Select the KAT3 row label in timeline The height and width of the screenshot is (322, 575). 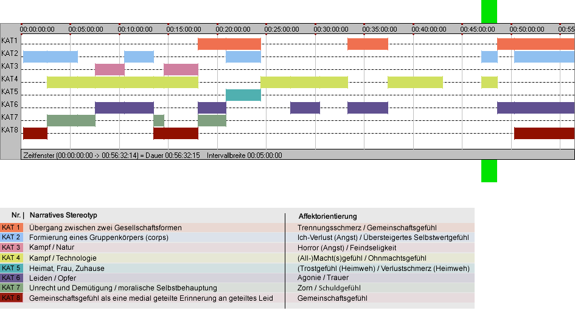pos(10,66)
